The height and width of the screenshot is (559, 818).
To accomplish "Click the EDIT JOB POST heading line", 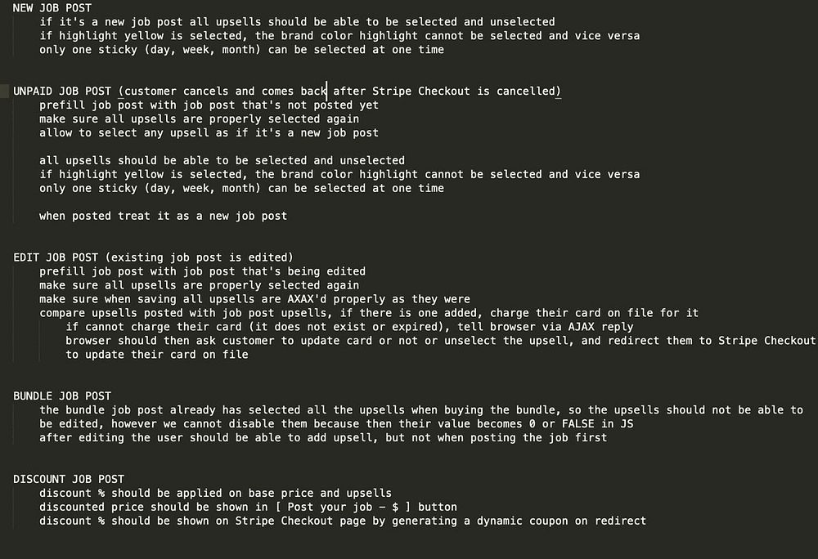I will (154, 257).
